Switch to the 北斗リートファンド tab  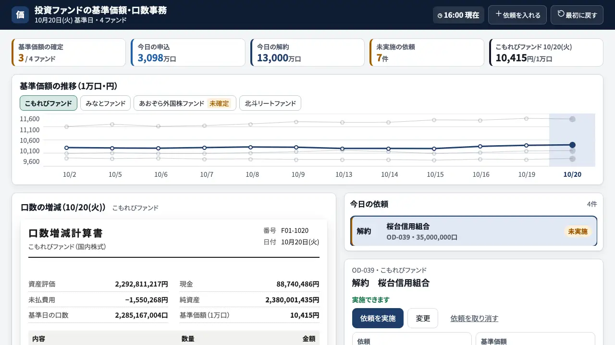point(271,103)
